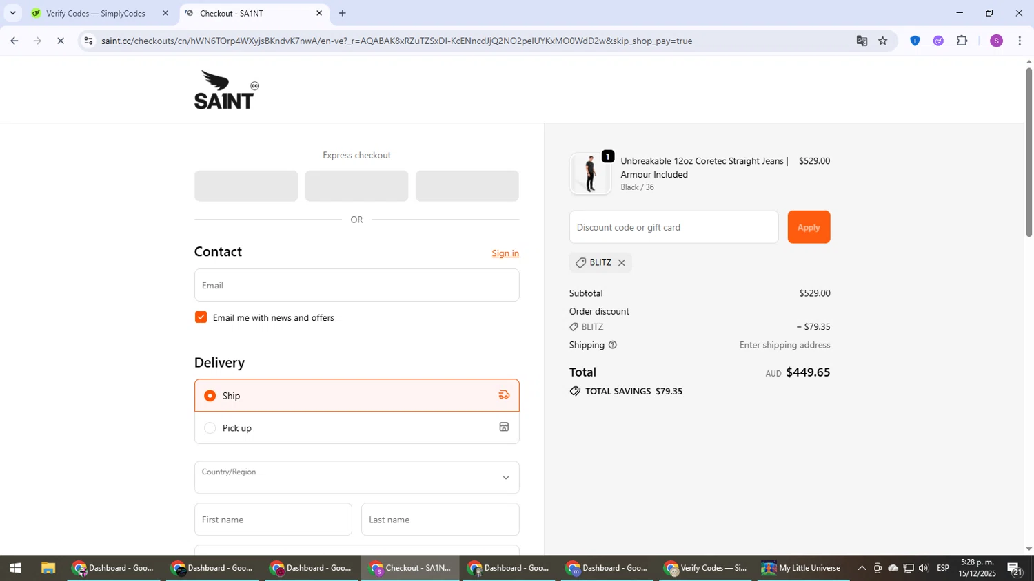Image resolution: width=1034 pixels, height=581 pixels.
Task: View site information icon in address bar
Action: (88, 41)
